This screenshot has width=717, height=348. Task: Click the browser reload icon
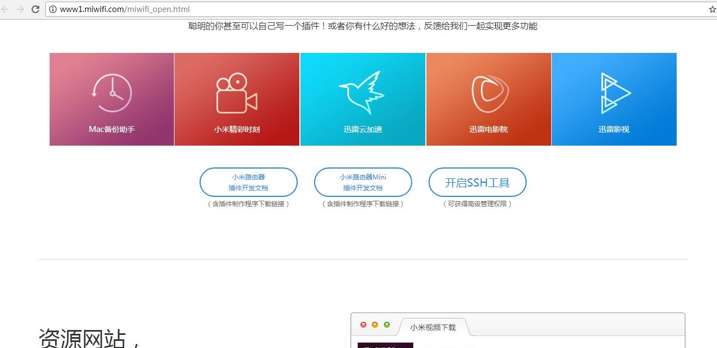coord(35,9)
